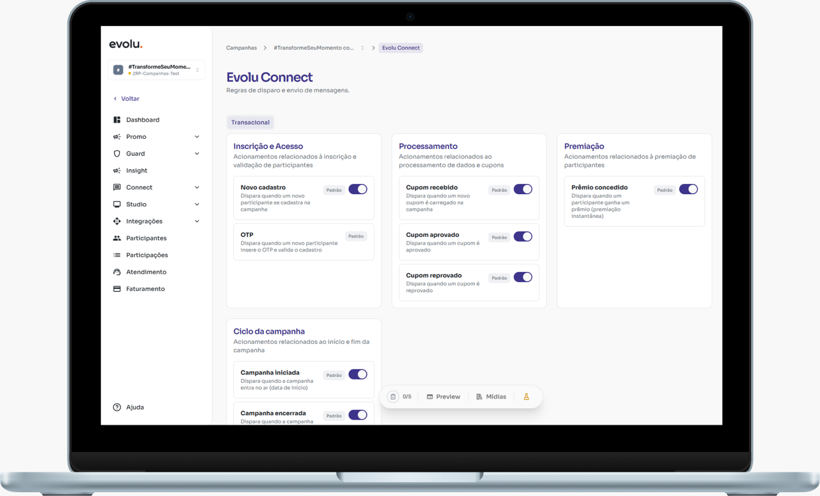Toggle the Campanha encerrada switch
Screen dimensions: 820x496
click(x=358, y=415)
